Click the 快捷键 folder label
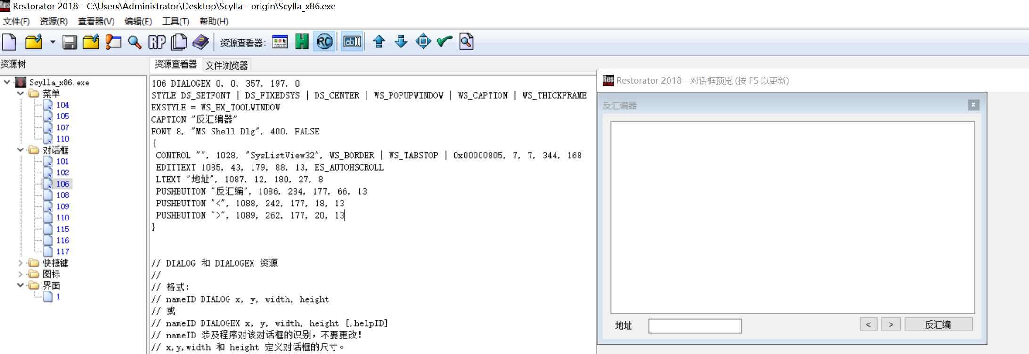Image resolution: width=1029 pixels, height=354 pixels. tap(56, 263)
